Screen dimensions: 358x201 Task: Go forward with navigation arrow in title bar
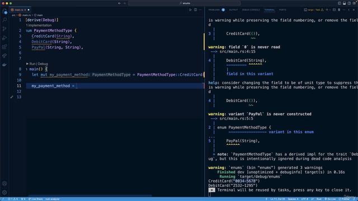(x=125, y=3)
